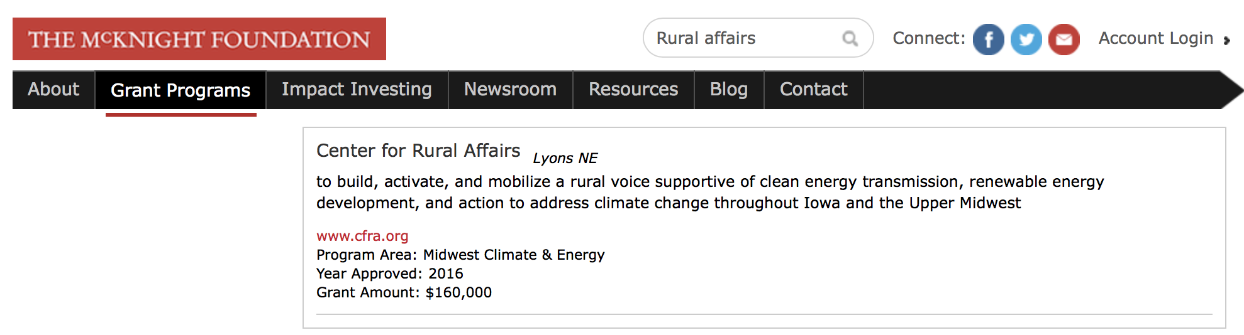1244x335 pixels.
Task: Click the Account Login link
Action: (x=1156, y=39)
